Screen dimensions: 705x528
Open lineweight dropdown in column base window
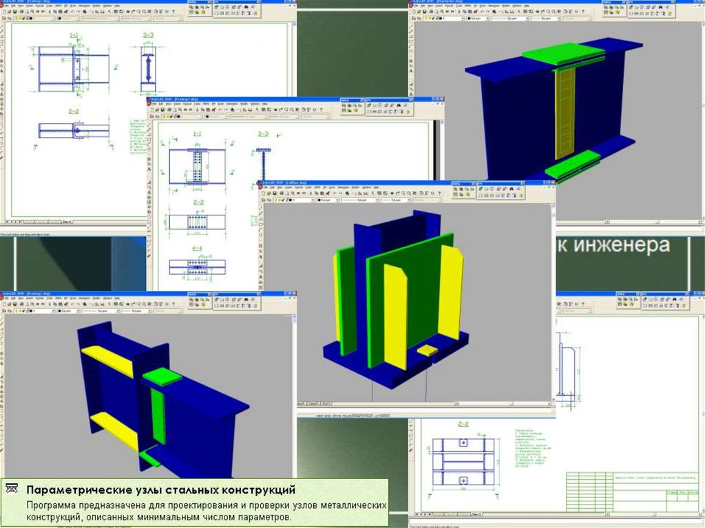tap(408, 200)
